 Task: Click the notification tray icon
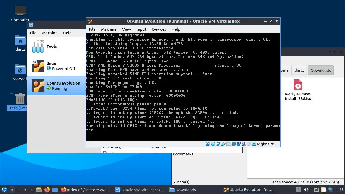pos(331,190)
